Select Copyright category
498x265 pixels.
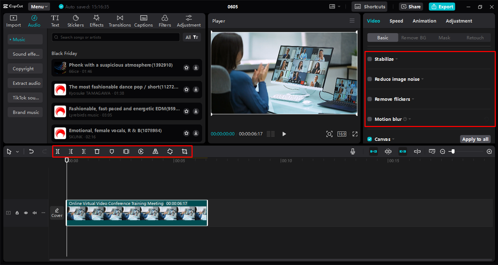(25, 69)
